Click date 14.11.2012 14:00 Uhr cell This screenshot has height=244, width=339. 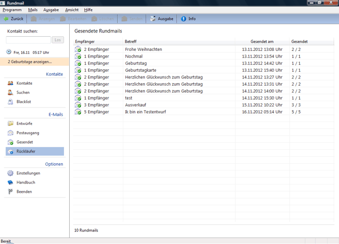coord(262,91)
